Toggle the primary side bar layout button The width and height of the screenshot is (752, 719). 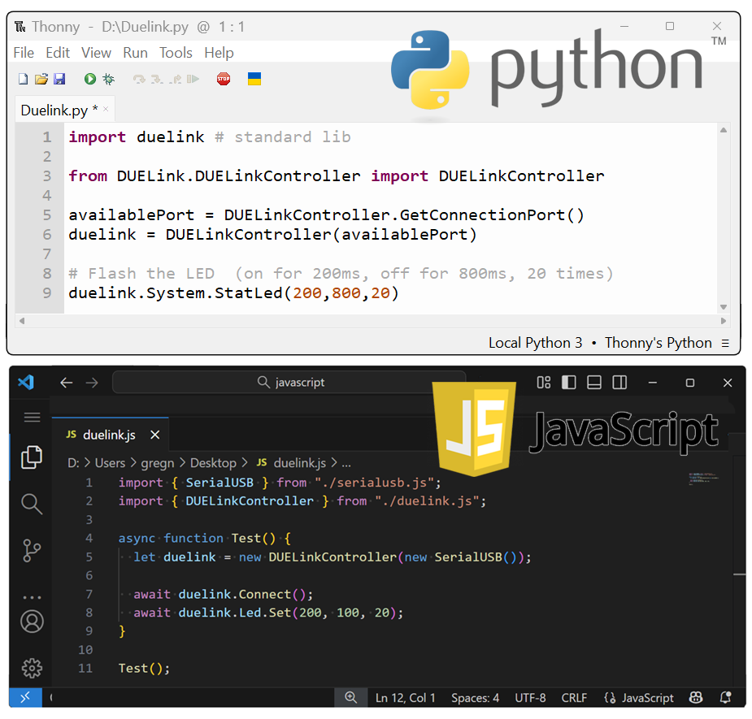569,382
